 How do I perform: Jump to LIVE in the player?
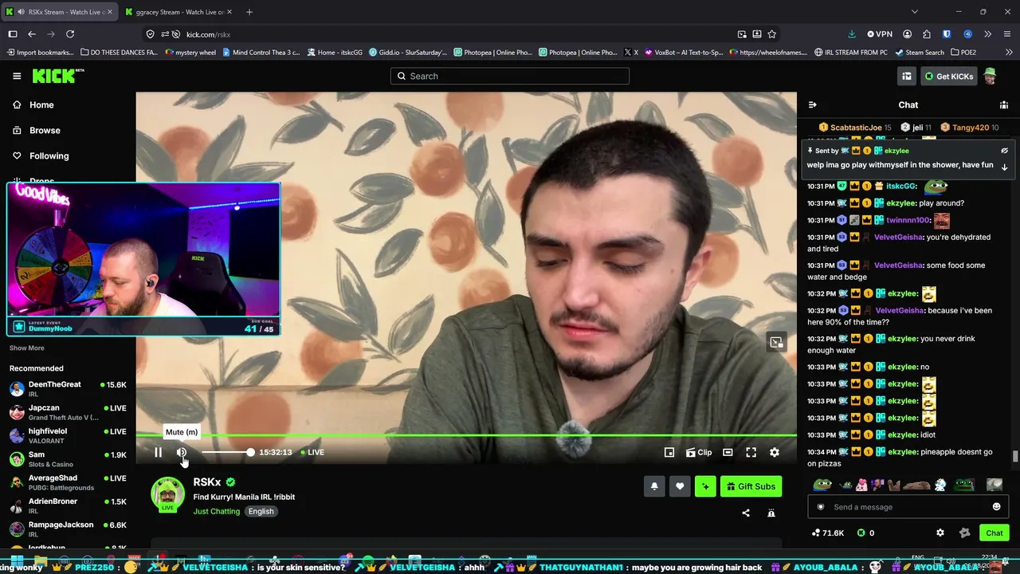(312, 452)
